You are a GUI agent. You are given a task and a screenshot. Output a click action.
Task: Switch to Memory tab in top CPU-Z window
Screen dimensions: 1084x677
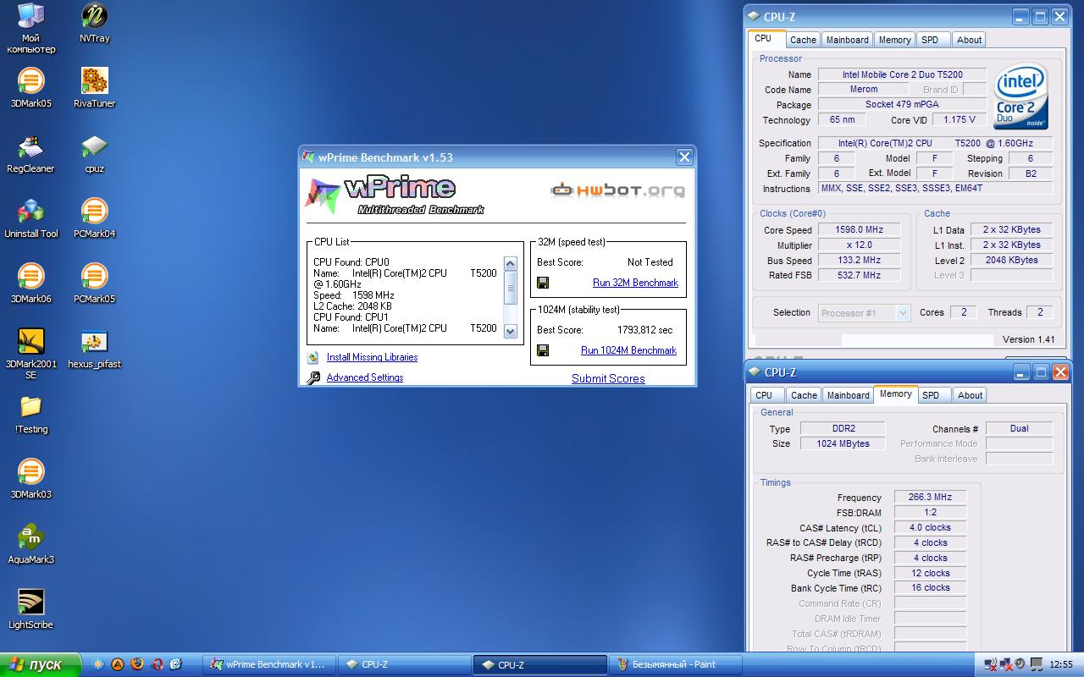click(x=894, y=40)
